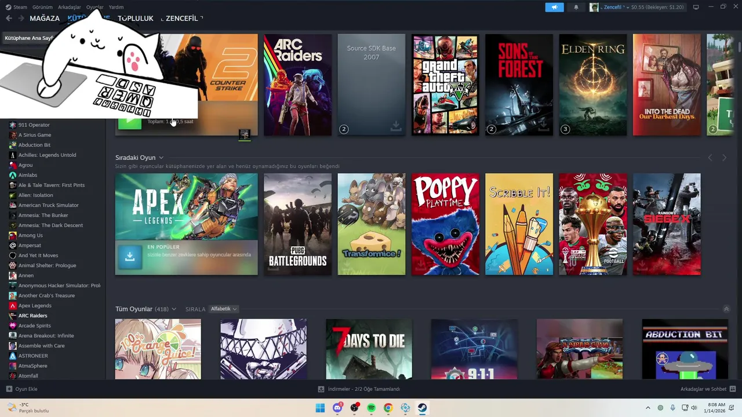Image resolution: width=742 pixels, height=417 pixels.
Task: Open the Alfabetik sort dropdown
Action: click(224, 309)
